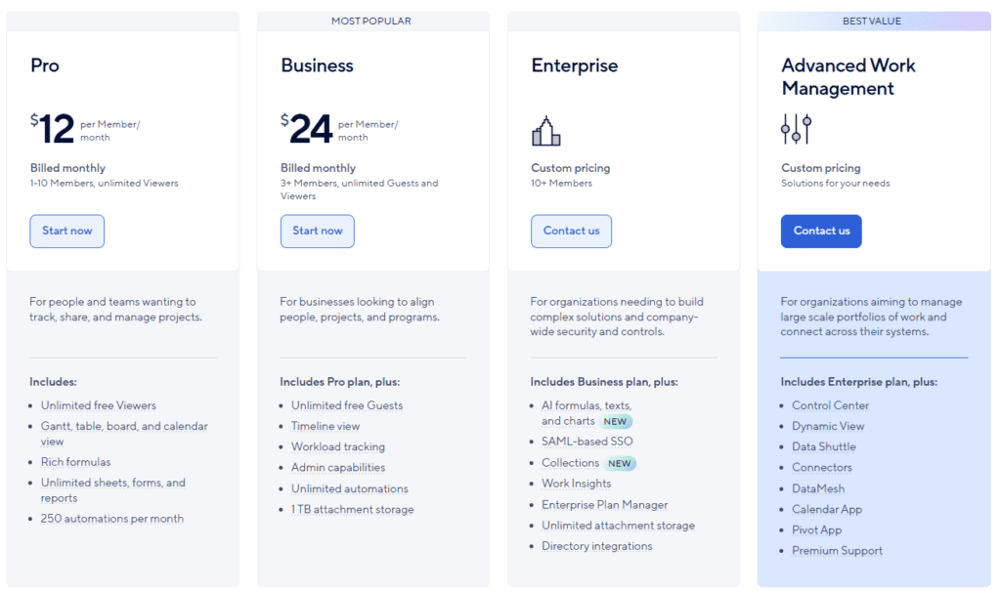Click the BEST VALUE banner

pyautogui.click(x=871, y=20)
